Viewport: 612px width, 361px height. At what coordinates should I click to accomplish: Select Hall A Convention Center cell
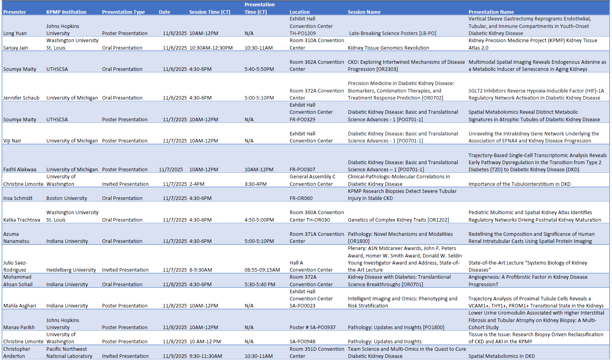click(311, 266)
